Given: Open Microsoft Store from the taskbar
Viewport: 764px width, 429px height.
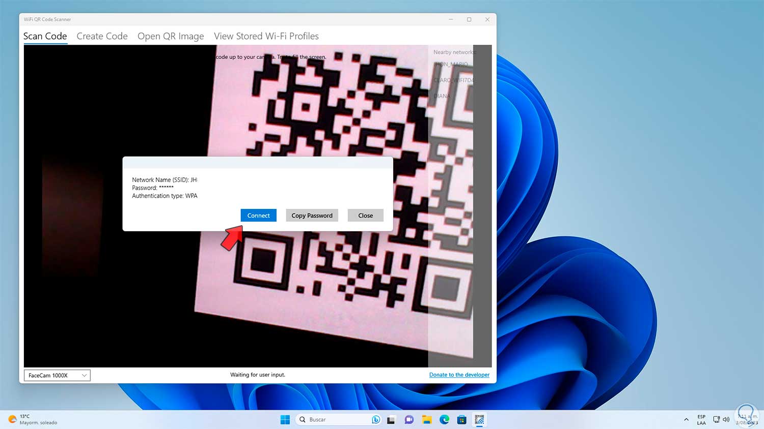Looking at the screenshot, I should click(462, 419).
